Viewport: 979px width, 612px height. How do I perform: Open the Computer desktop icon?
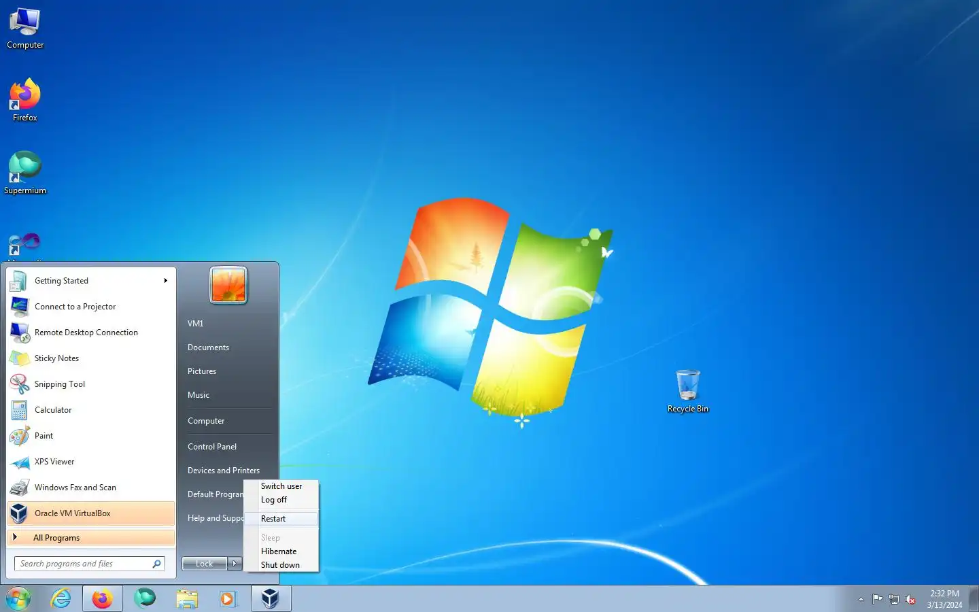click(x=25, y=29)
